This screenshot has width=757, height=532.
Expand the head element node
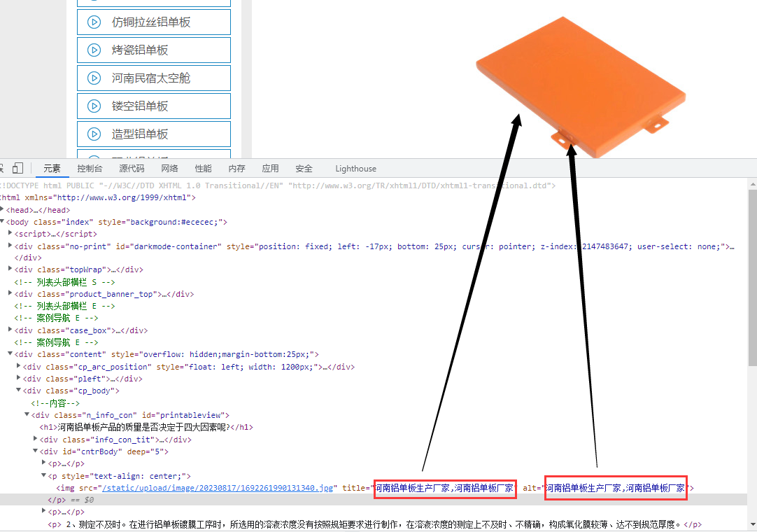click(x=3, y=210)
